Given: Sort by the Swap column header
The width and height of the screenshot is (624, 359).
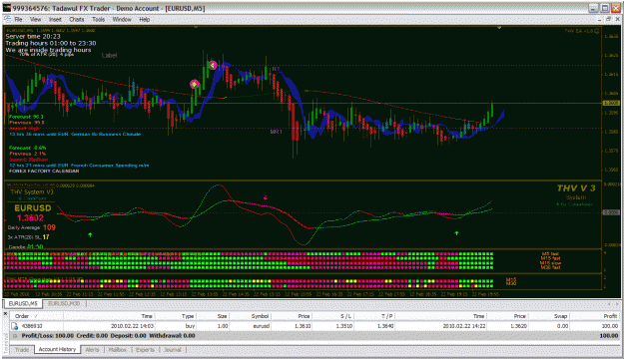Looking at the screenshot, I should 549,316.
